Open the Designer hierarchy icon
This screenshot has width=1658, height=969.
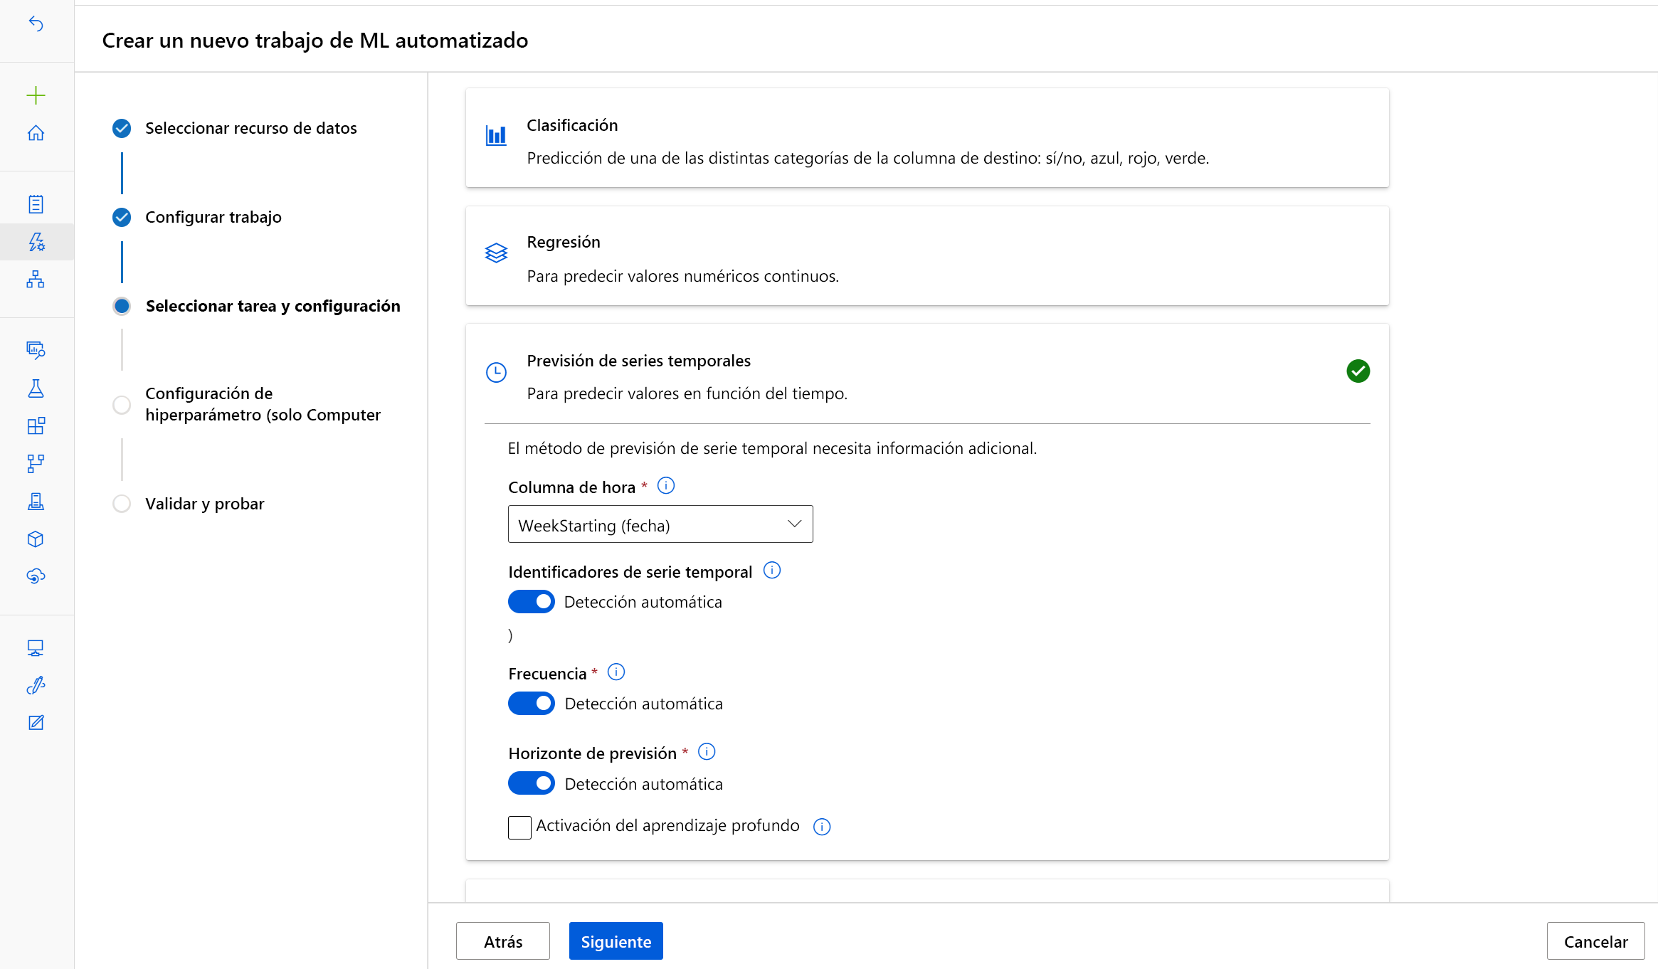[36, 279]
